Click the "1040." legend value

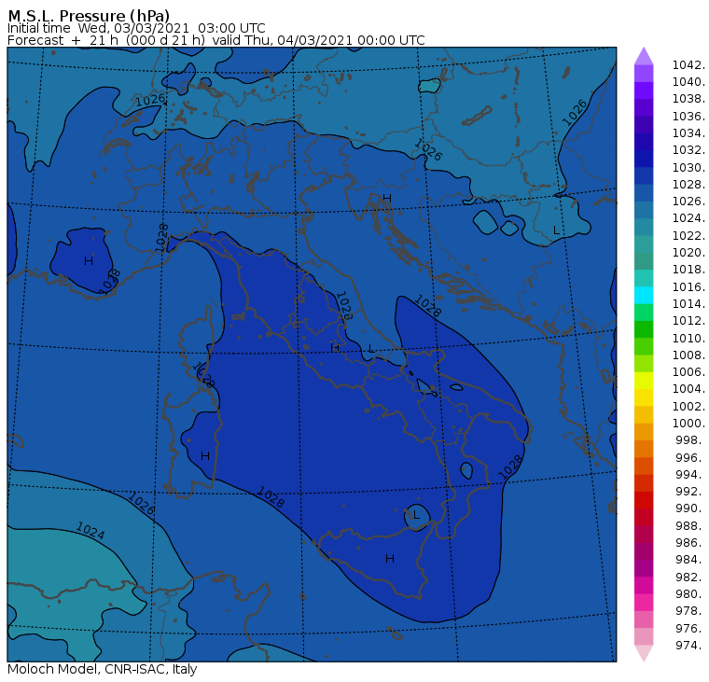tap(688, 82)
